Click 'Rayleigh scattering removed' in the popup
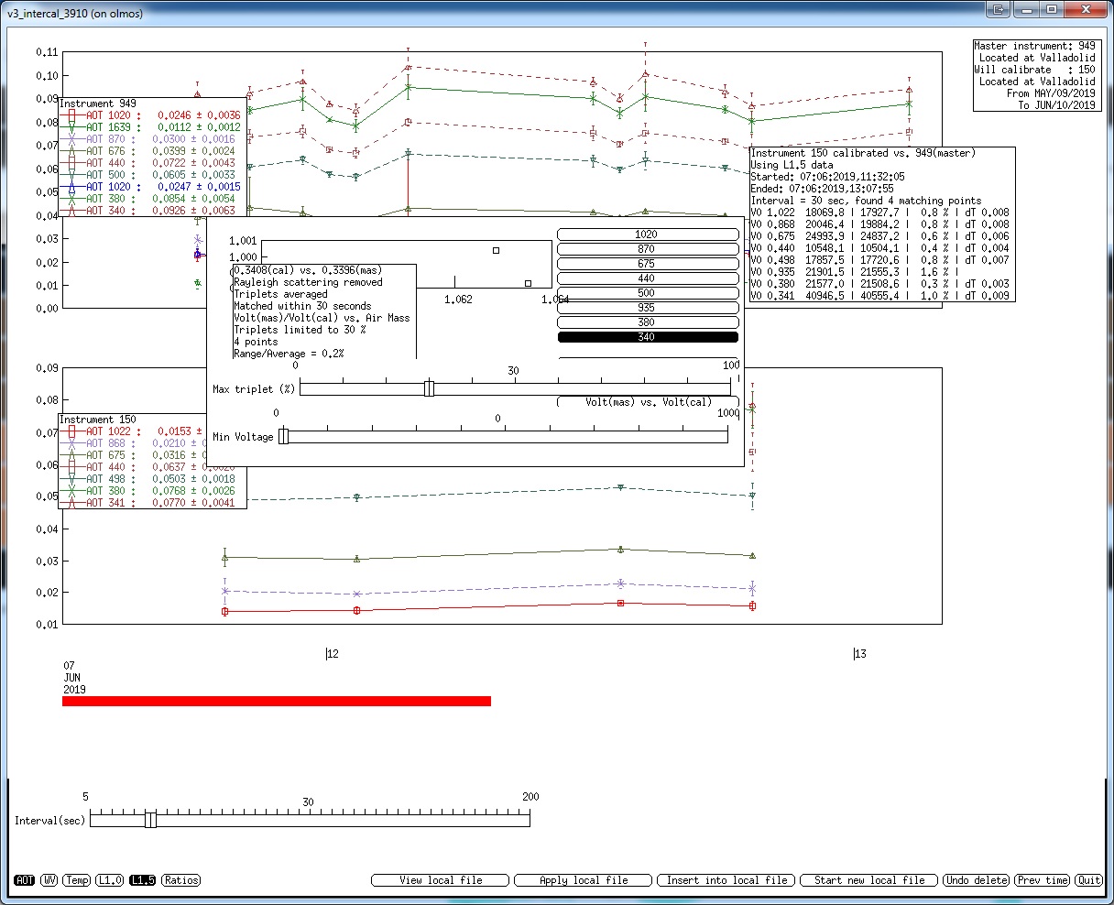This screenshot has width=1114, height=905. pos(308,282)
